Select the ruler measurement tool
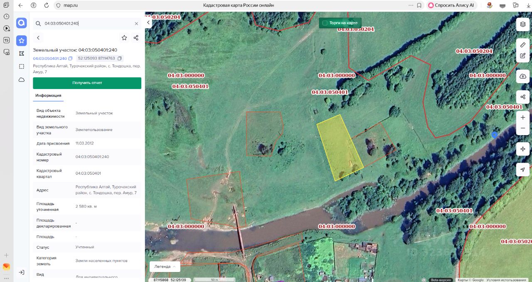The width and height of the screenshot is (532, 282). pos(523,45)
